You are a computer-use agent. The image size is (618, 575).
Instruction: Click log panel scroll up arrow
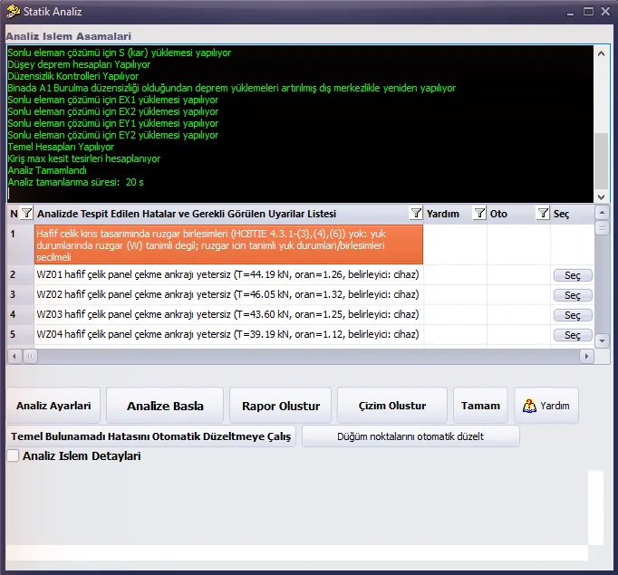pyautogui.click(x=601, y=53)
